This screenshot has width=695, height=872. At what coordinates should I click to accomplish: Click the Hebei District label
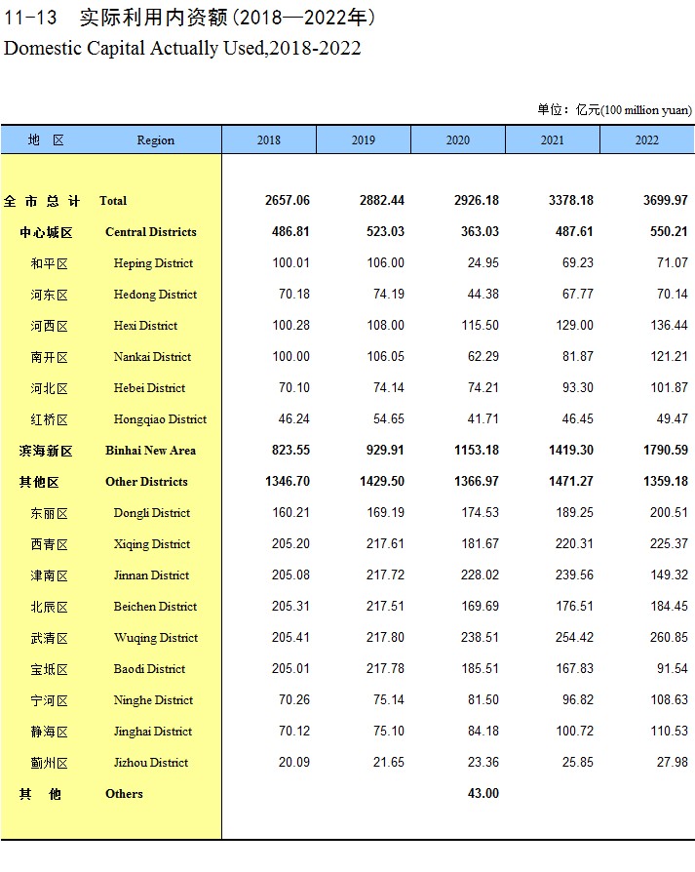(149, 387)
